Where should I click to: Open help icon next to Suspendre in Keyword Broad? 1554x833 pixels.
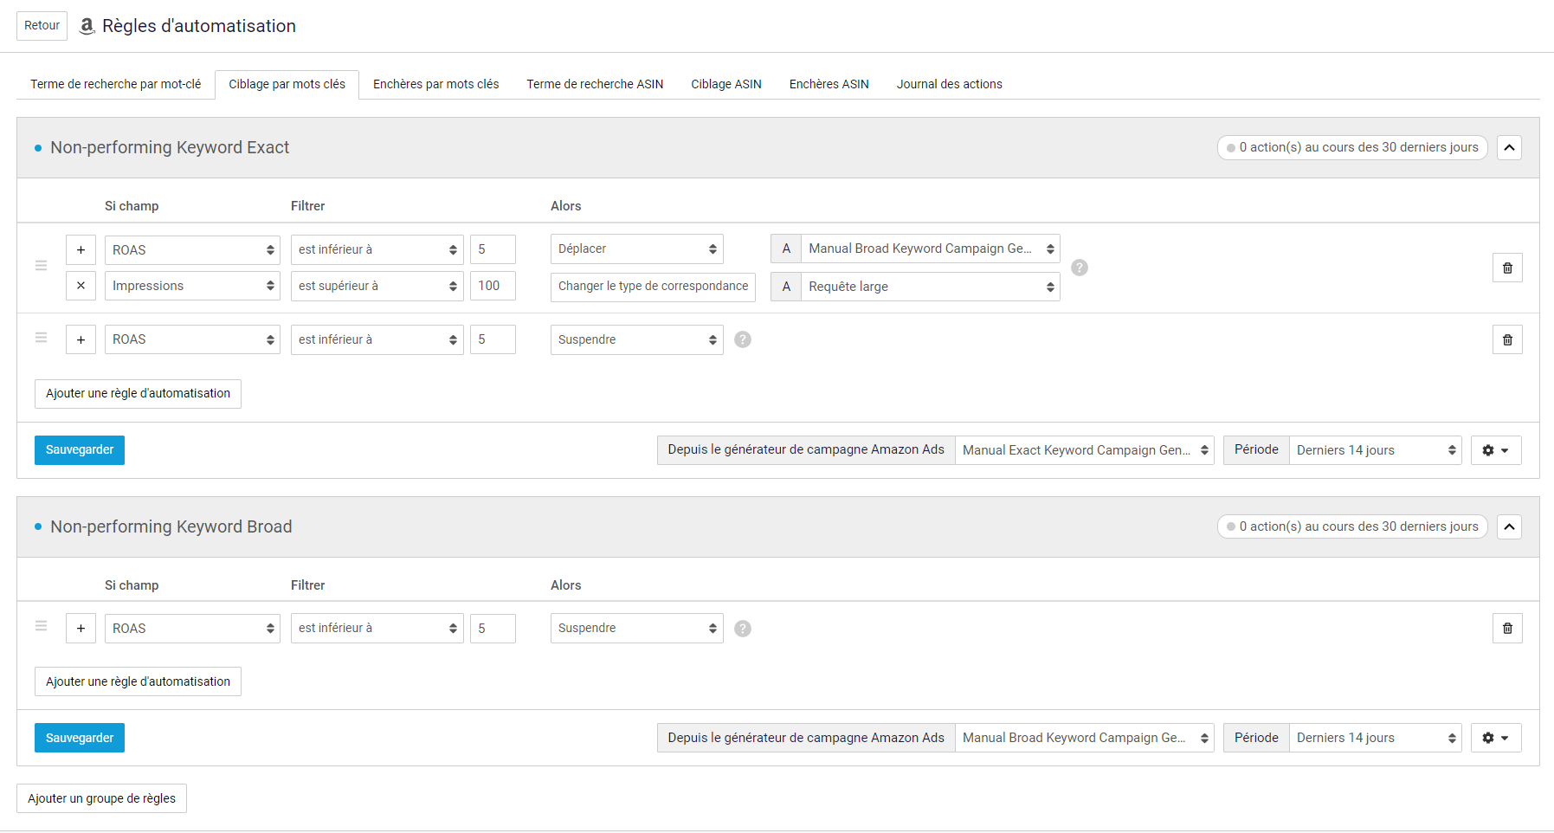(x=743, y=629)
